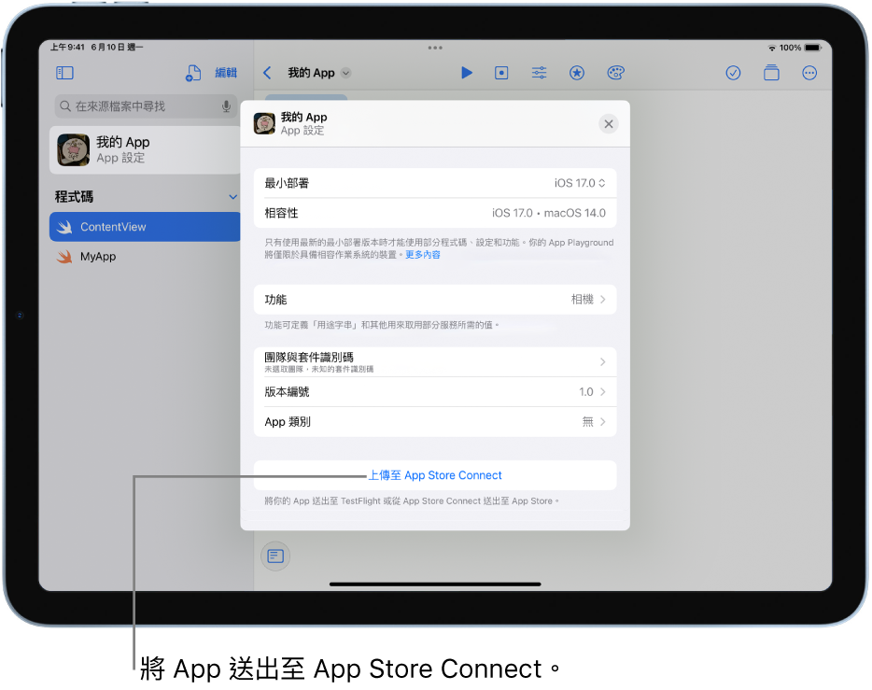Run the app with Play button
The height and width of the screenshot is (690, 872).
(x=467, y=73)
